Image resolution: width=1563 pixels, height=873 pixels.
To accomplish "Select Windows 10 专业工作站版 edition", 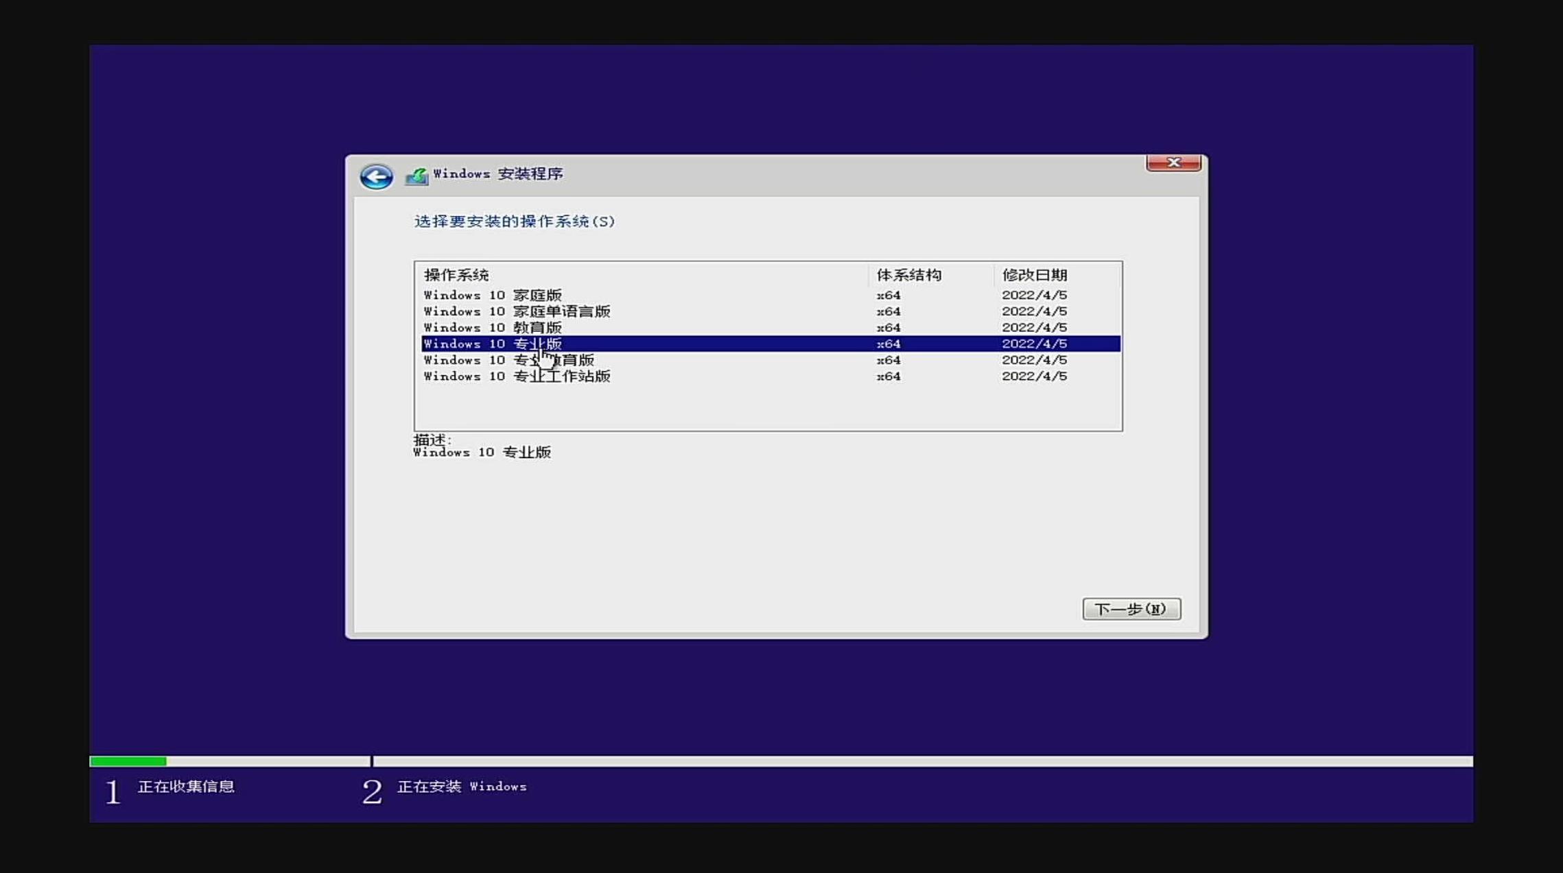I will click(517, 376).
